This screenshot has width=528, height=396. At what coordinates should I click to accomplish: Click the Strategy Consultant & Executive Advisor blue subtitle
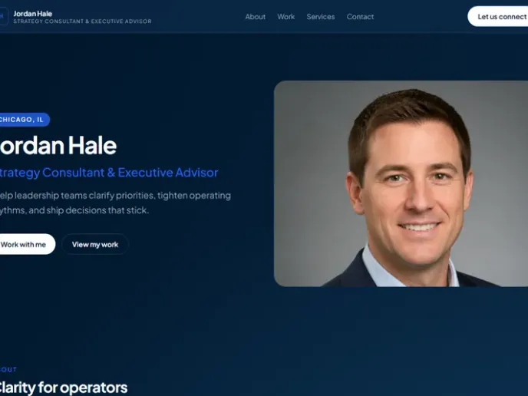click(x=108, y=173)
